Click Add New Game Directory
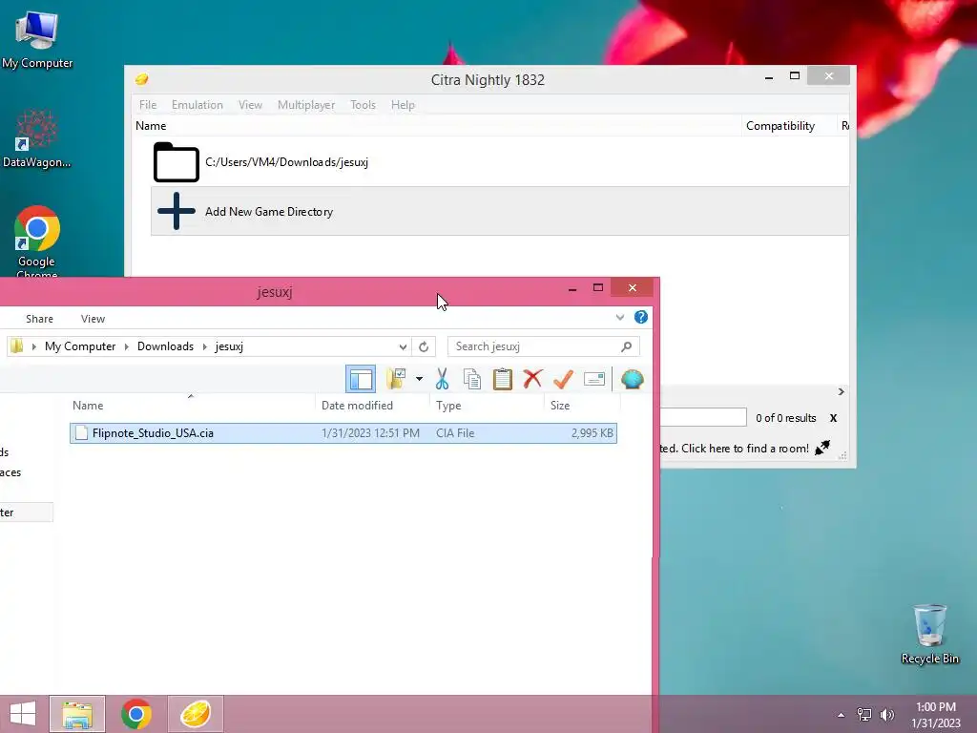This screenshot has width=977, height=733. tap(500, 211)
